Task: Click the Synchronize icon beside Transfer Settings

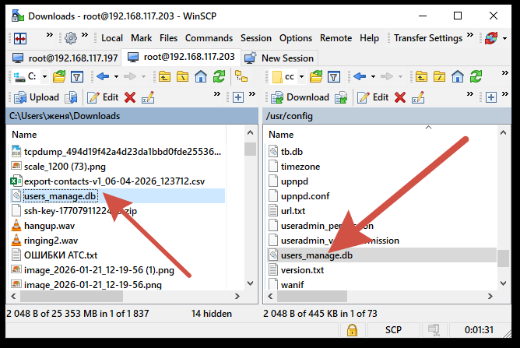Action: click(491, 38)
